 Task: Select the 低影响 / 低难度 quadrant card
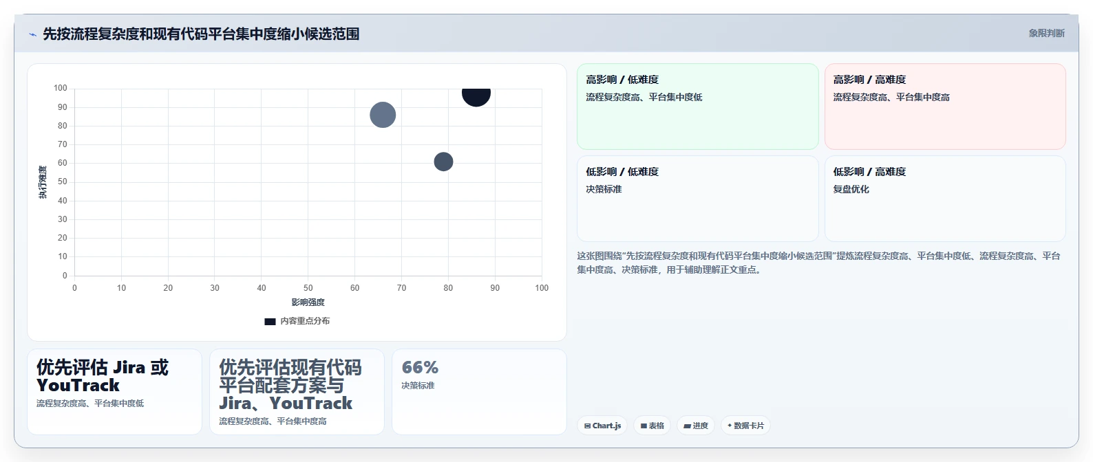[x=697, y=199]
